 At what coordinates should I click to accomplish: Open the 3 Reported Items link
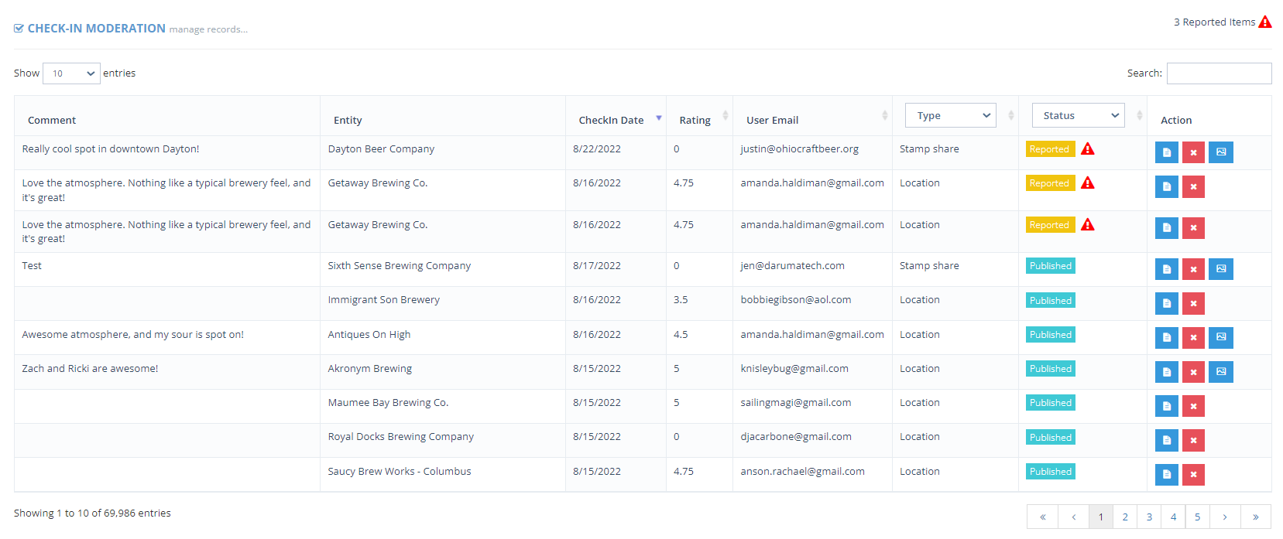(1214, 22)
